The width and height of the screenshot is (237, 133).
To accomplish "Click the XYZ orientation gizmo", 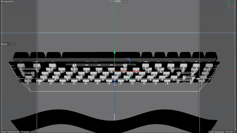I will click(231, 7).
